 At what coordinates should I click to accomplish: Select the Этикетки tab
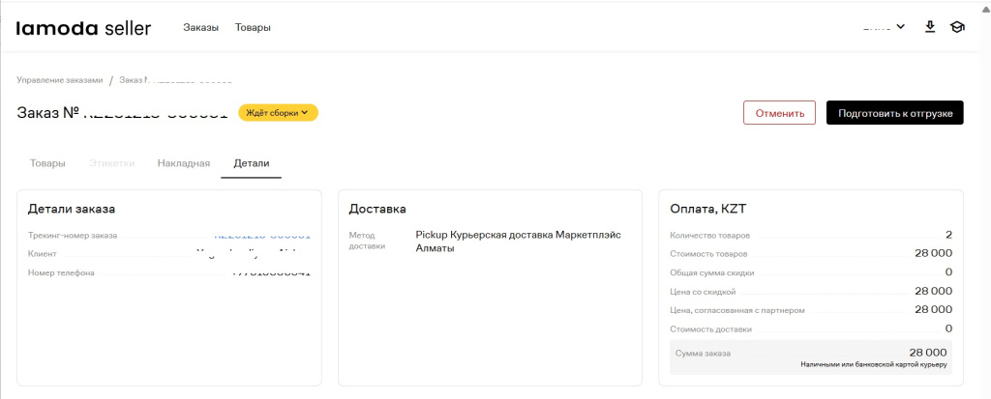111,163
